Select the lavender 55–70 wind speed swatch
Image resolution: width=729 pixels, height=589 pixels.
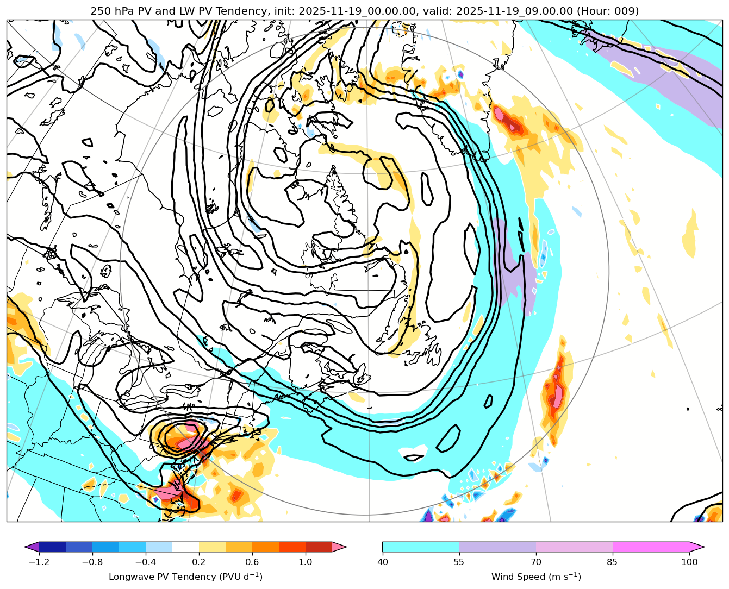[497, 547]
